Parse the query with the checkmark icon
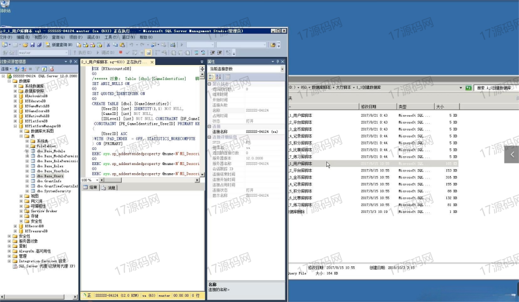This screenshot has height=302, width=519. [x=127, y=52]
